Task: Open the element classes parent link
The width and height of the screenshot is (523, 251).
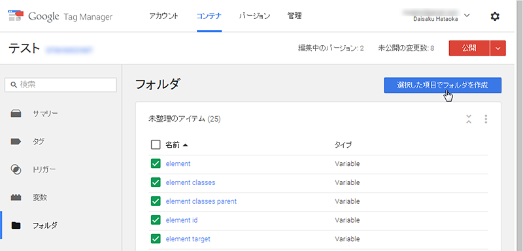Action: [201, 201]
